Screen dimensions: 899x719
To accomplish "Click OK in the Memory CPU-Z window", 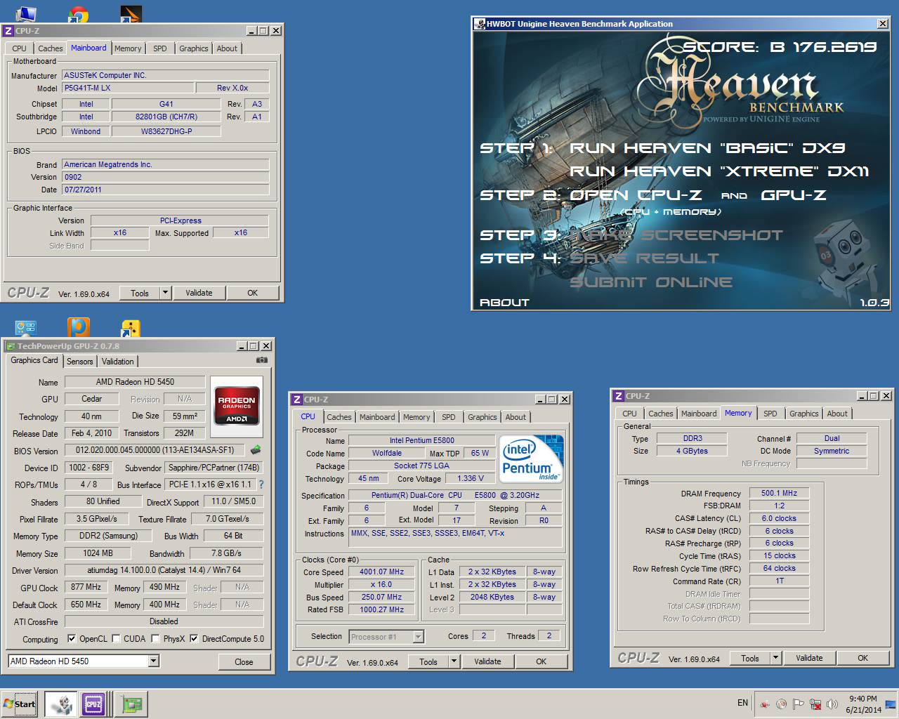I will click(862, 658).
